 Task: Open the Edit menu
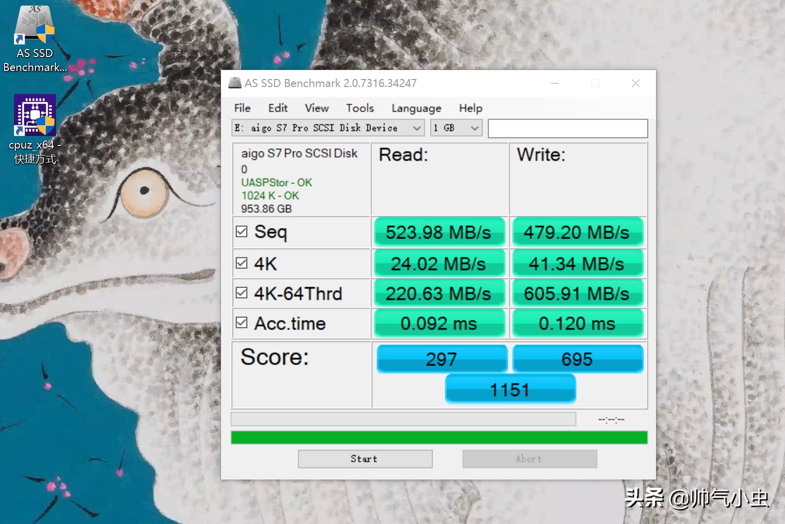pos(278,108)
